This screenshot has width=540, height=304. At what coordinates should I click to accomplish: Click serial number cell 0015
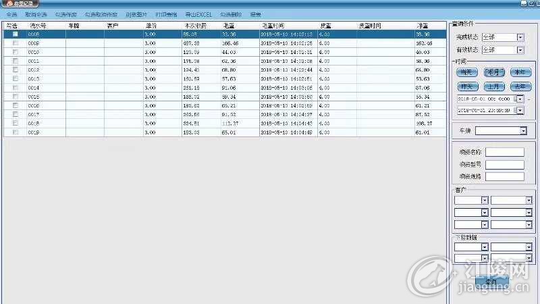tap(33, 97)
